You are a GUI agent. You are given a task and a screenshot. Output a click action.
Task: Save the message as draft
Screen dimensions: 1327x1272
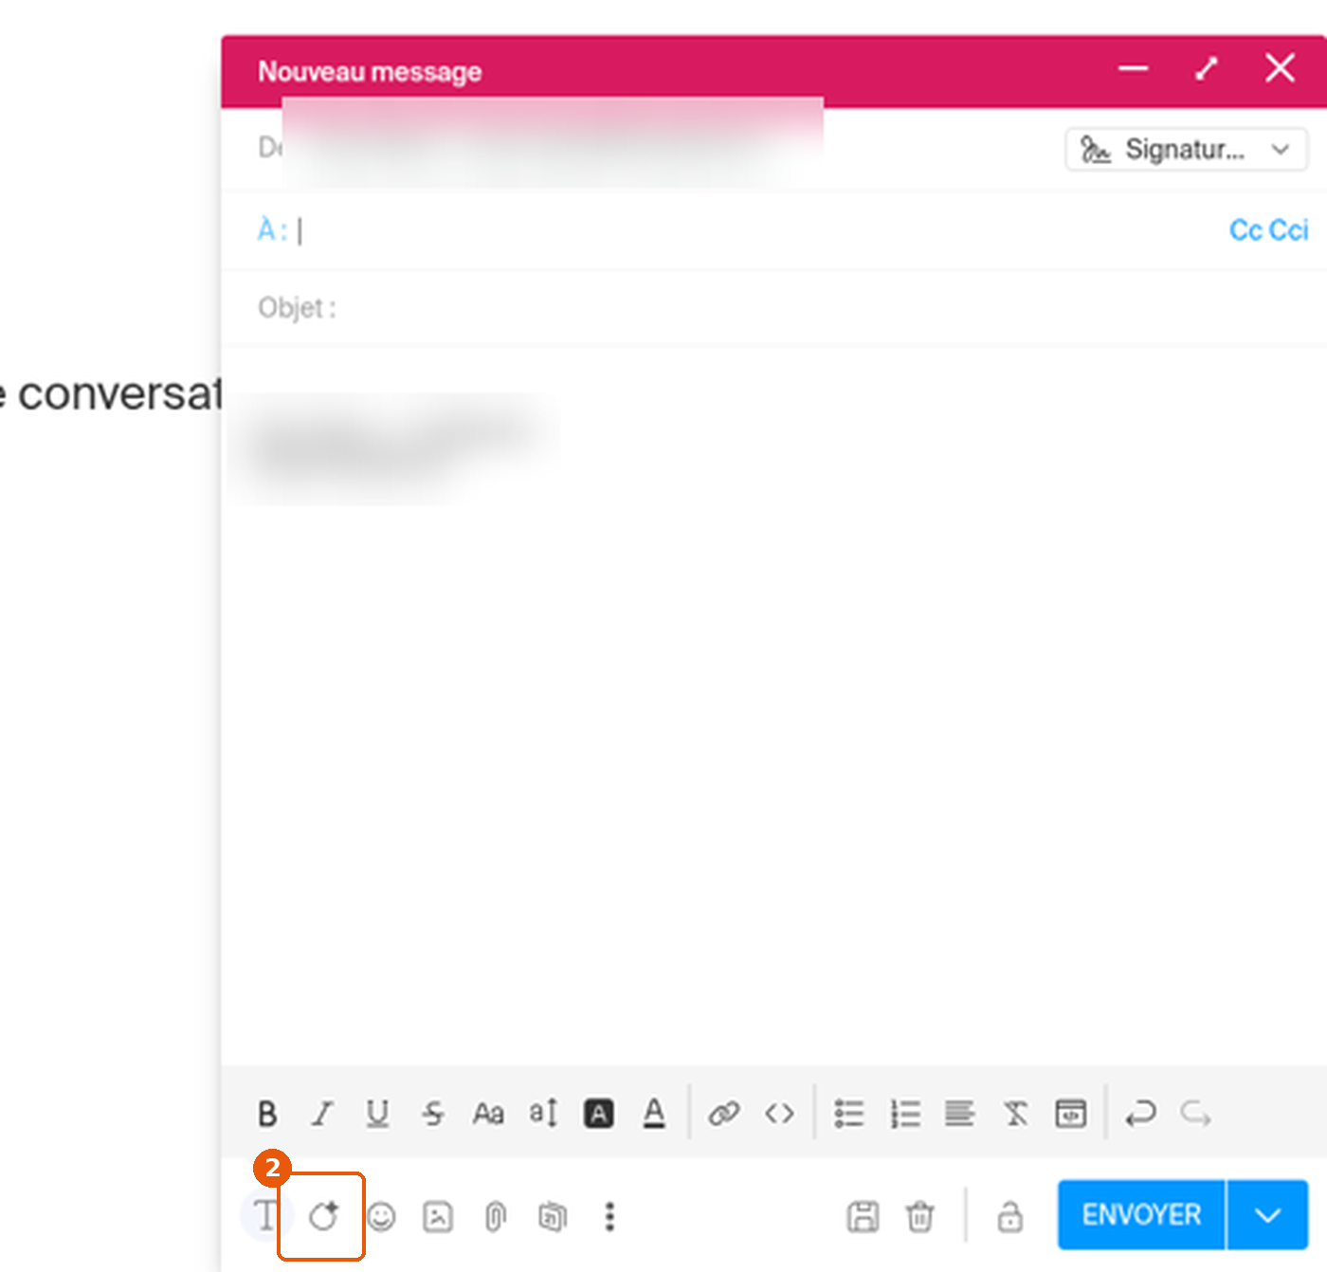pos(863,1216)
